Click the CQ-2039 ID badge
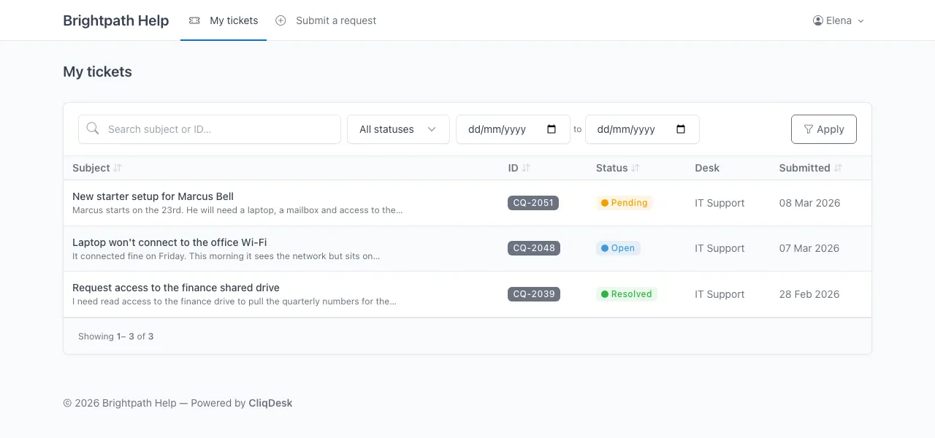Viewport: 935px width, 438px height. 534,294
